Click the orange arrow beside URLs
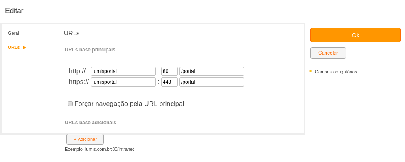Image resolution: width=405 pixels, height=162 pixels. coord(25,47)
